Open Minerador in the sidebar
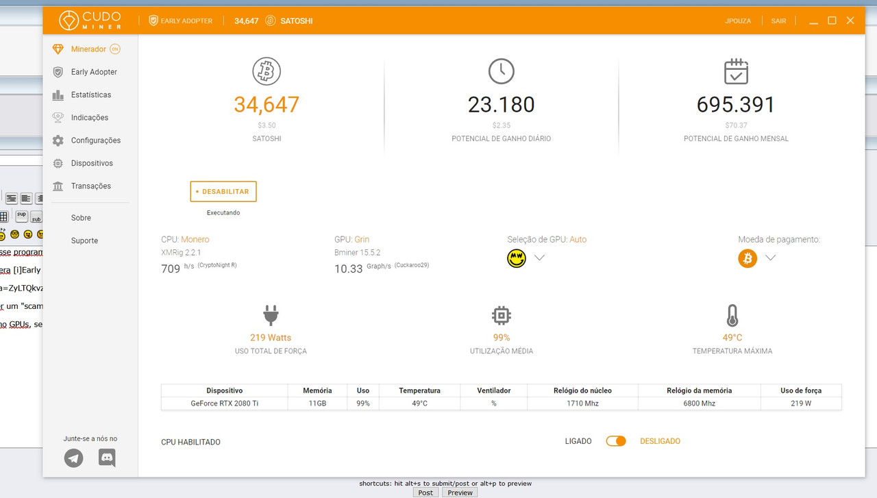Viewport: 877px width, 498px height. (x=88, y=49)
